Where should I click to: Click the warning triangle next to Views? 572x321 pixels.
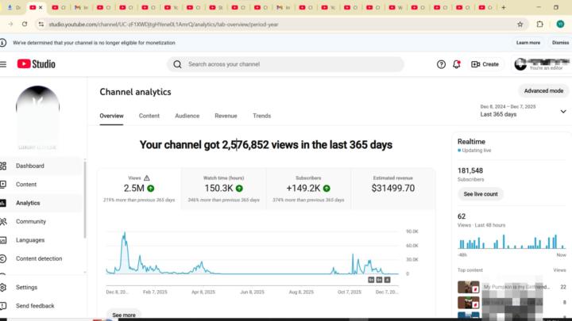pos(147,178)
